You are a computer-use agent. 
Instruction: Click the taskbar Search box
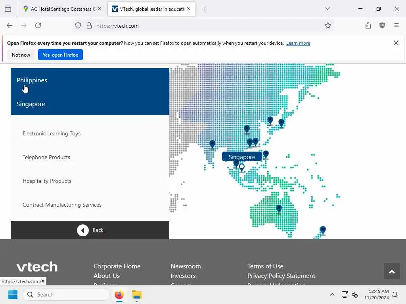(66, 294)
